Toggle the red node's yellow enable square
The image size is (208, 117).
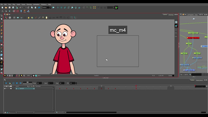pyautogui.click(x=188, y=38)
